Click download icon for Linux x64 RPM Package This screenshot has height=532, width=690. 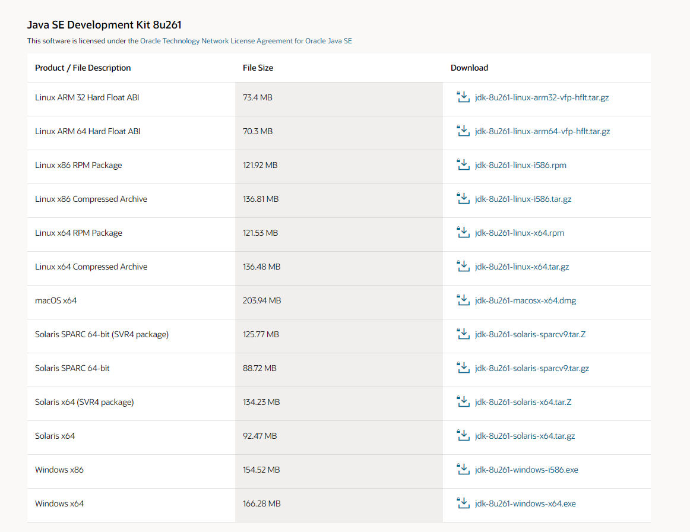tap(463, 232)
